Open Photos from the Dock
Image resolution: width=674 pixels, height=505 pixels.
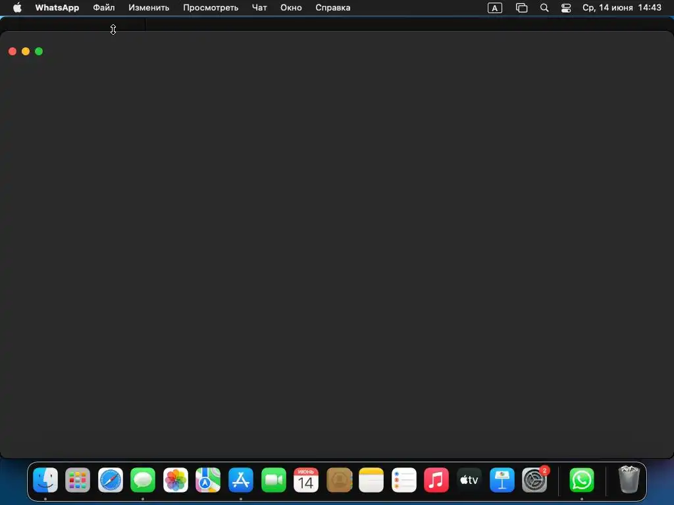click(175, 479)
